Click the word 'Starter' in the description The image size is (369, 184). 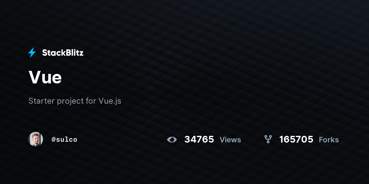pos(42,101)
